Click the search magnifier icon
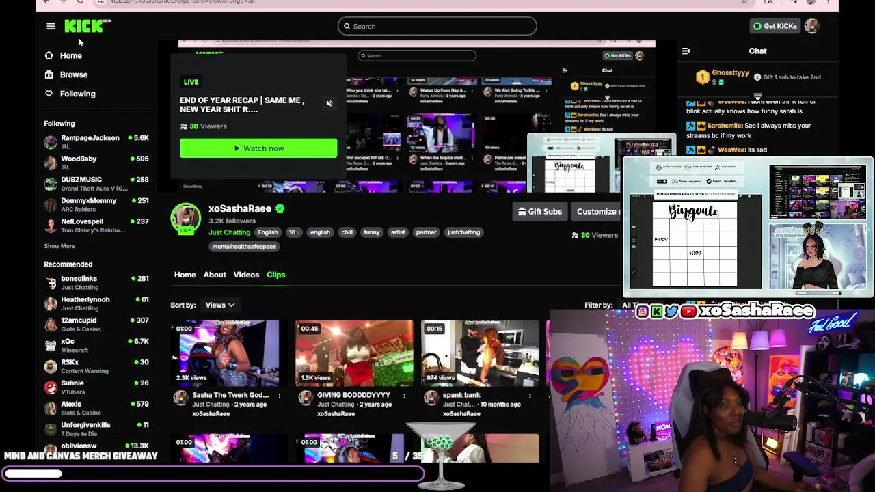This screenshot has width=875, height=492. click(347, 26)
